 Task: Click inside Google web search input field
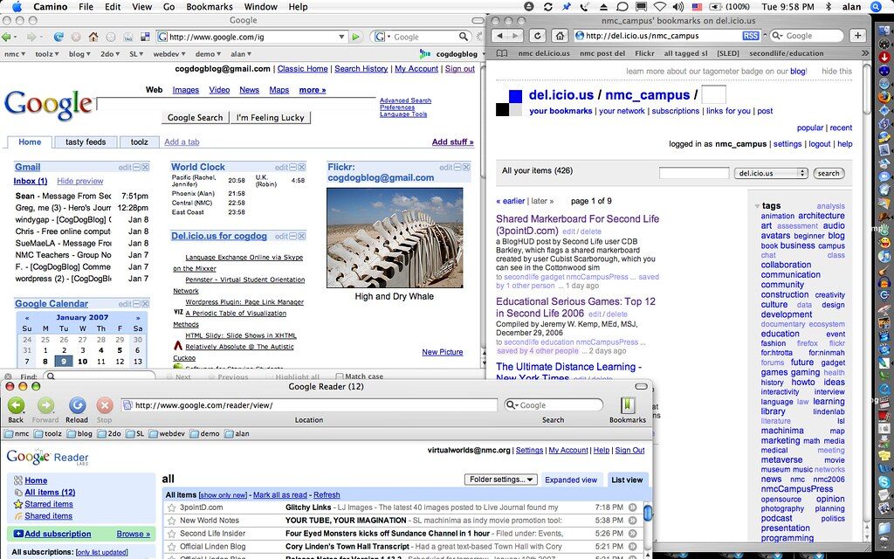[236, 103]
